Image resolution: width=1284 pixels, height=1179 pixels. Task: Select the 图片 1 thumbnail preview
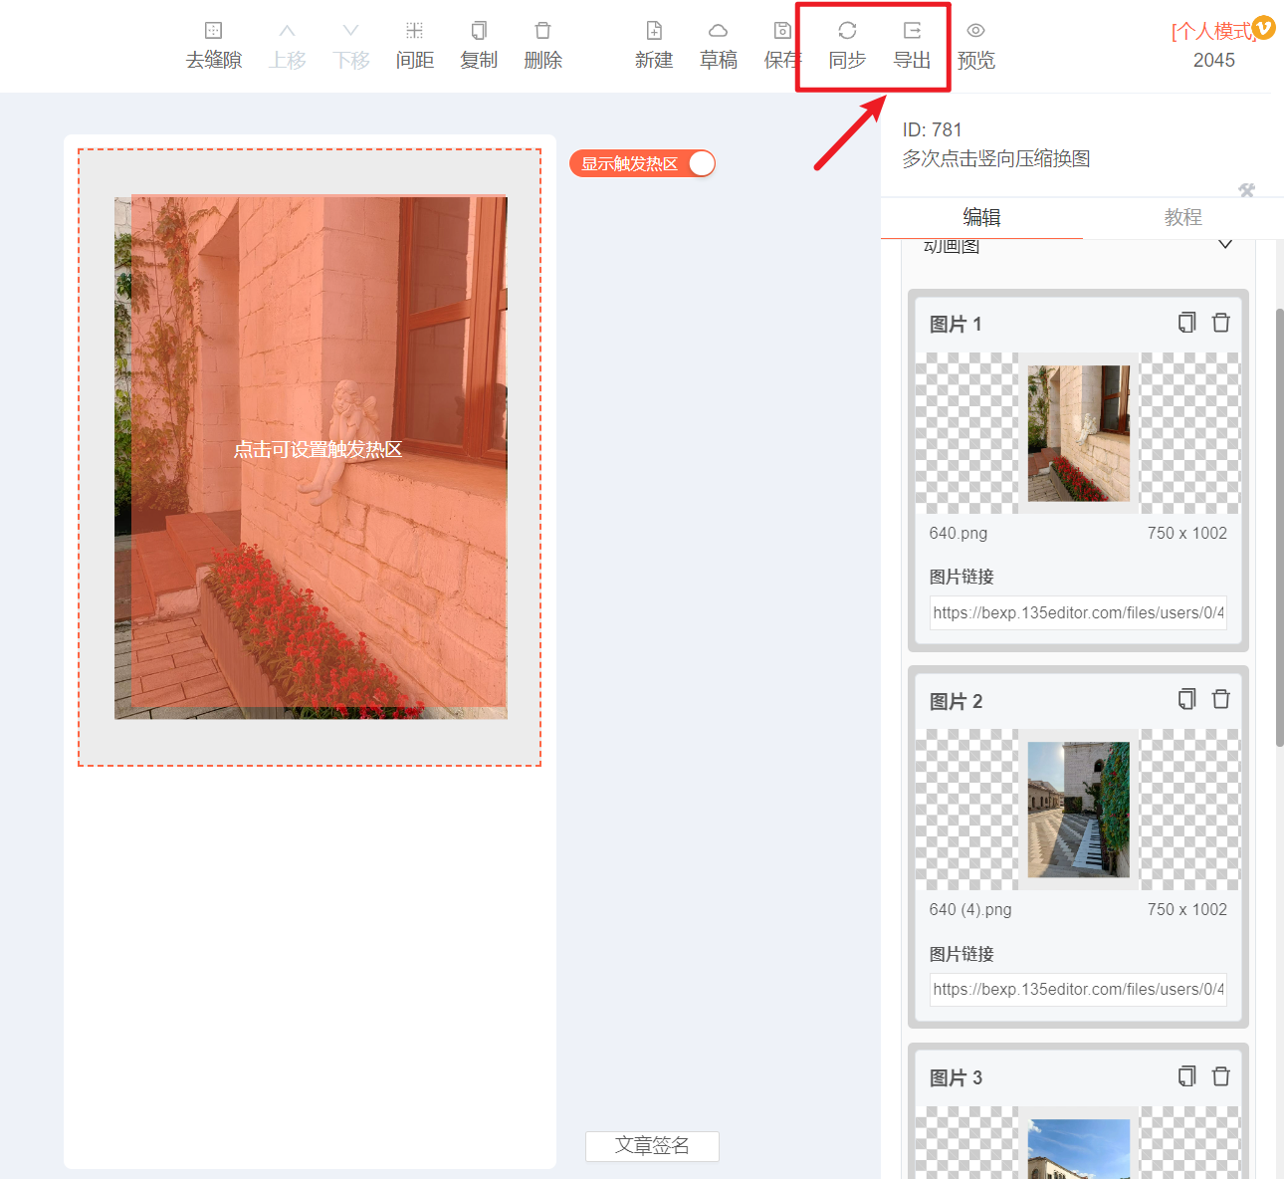click(x=1078, y=433)
